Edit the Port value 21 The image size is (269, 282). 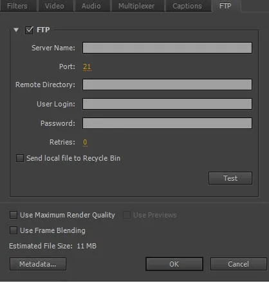87,66
